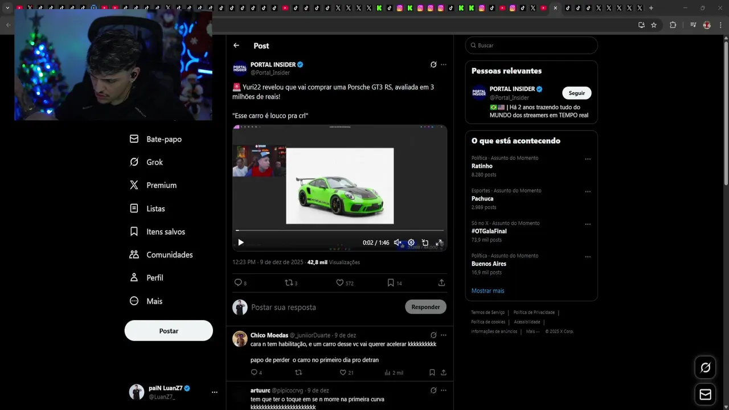Open Chico Moedas profile name

(x=269, y=335)
